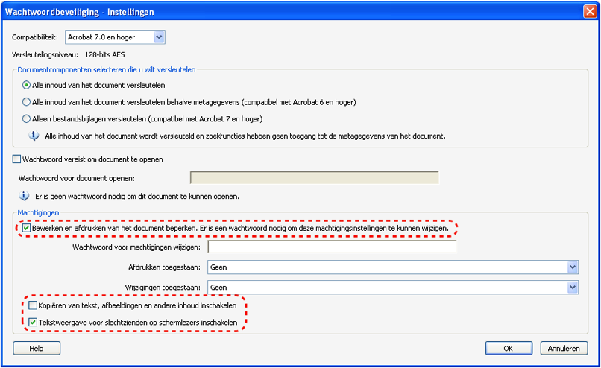The width and height of the screenshot is (601, 368).
Task: Click the 'Machtigingen' group label
Action: click(x=38, y=212)
